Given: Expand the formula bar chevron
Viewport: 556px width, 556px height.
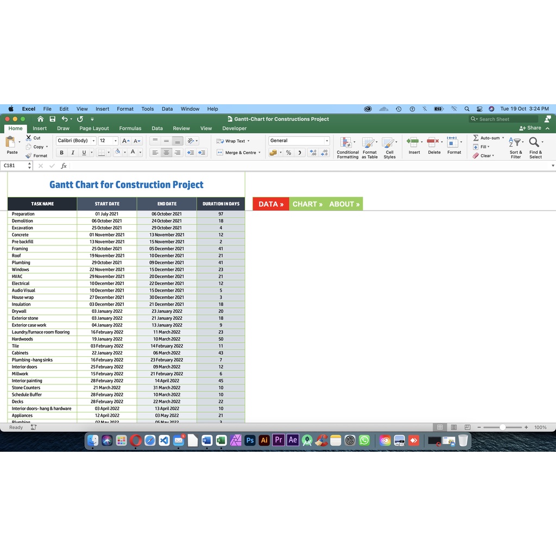Looking at the screenshot, I should click(552, 166).
